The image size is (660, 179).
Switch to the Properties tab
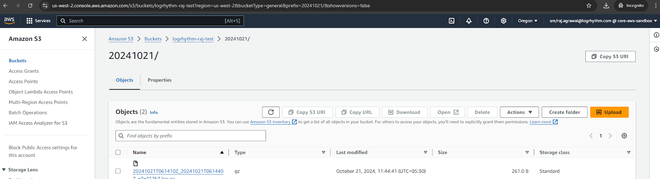(160, 80)
